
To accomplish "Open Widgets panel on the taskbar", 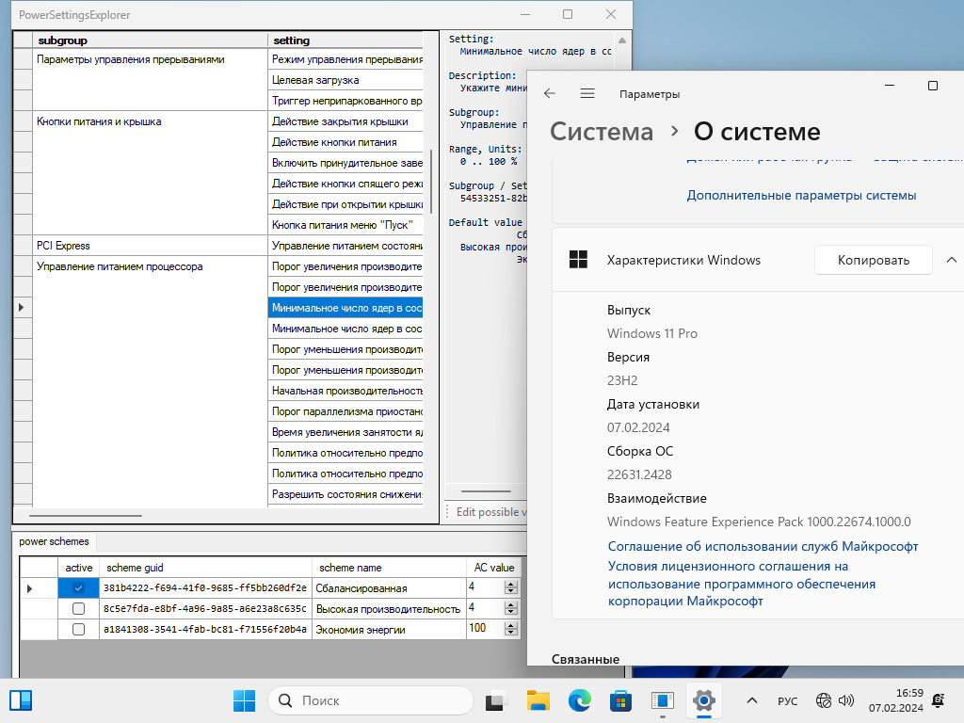I will coord(21,700).
